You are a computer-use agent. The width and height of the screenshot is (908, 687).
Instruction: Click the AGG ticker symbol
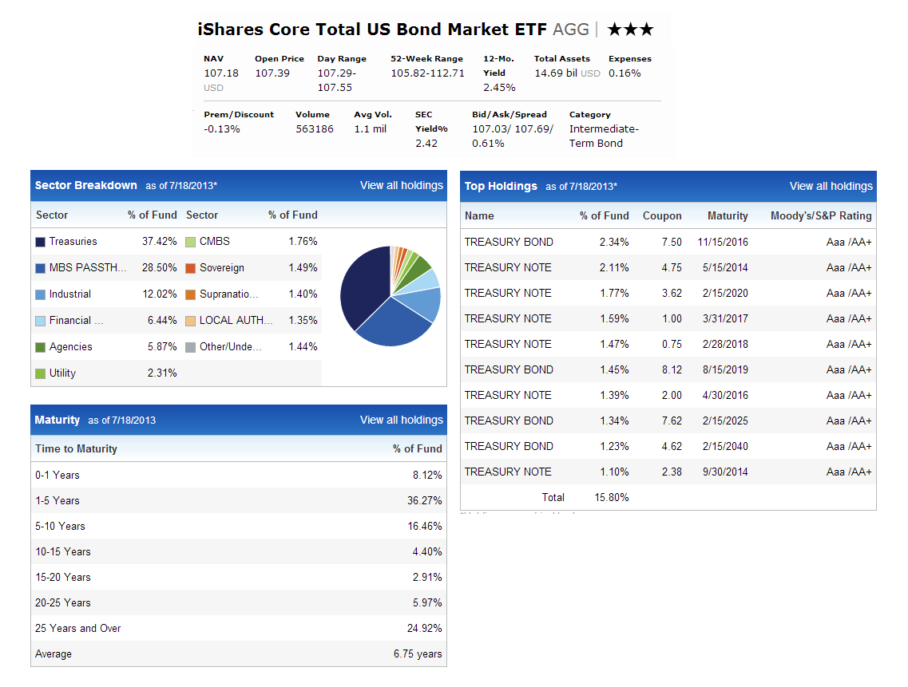click(570, 29)
